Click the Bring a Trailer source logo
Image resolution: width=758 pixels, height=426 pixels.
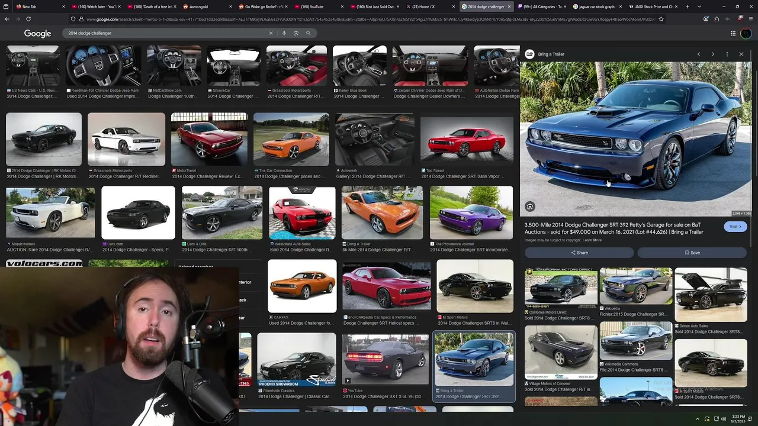(x=529, y=54)
